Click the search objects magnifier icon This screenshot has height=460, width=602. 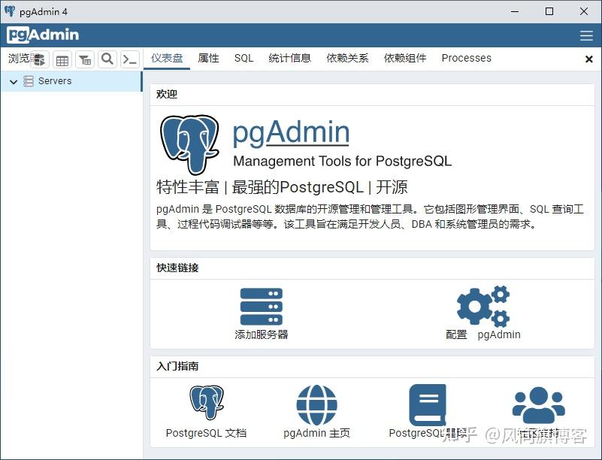tap(107, 59)
